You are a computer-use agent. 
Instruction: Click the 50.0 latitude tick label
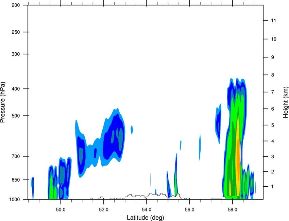tap(61, 209)
